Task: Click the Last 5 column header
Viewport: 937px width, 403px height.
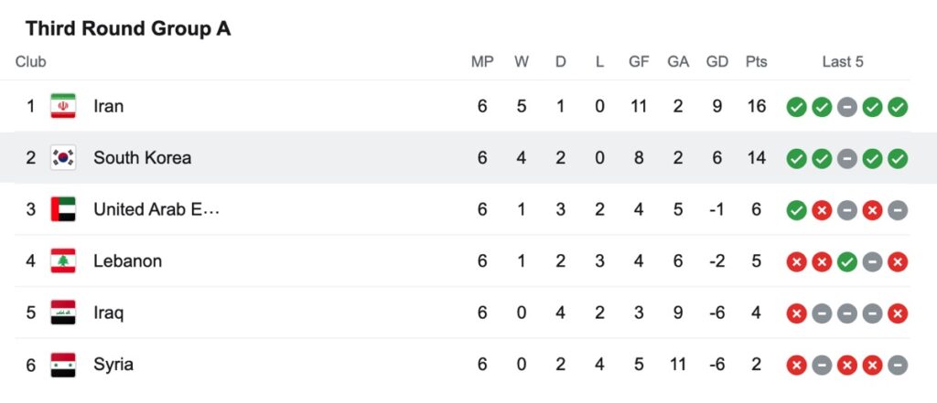Action: pyautogui.click(x=843, y=61)
